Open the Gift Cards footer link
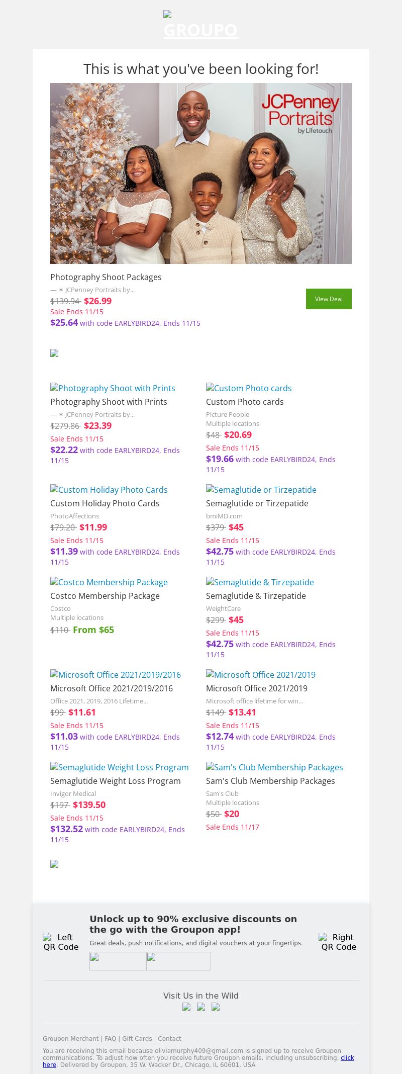Screen dimensions: 402x1074 pyautogui.click(x=137, y=1038)
